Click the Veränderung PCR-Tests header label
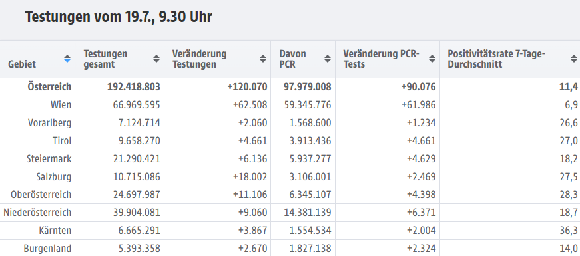Screen dimensions: 580x256 tap(381, 59)
